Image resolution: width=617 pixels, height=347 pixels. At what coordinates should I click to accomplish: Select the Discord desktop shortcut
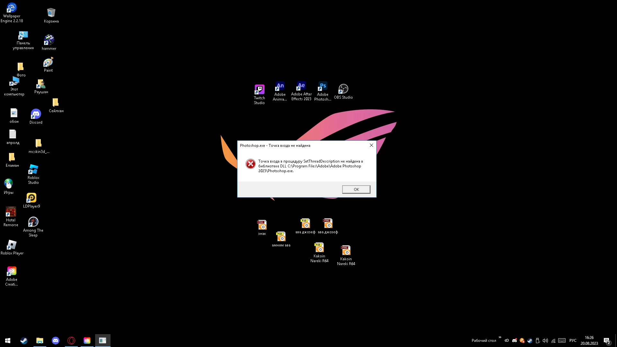coord(36,116)
